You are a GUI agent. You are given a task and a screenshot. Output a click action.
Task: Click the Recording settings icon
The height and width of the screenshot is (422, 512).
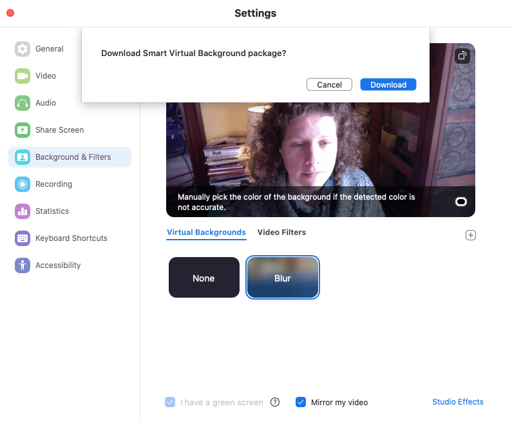click(23, 184)
